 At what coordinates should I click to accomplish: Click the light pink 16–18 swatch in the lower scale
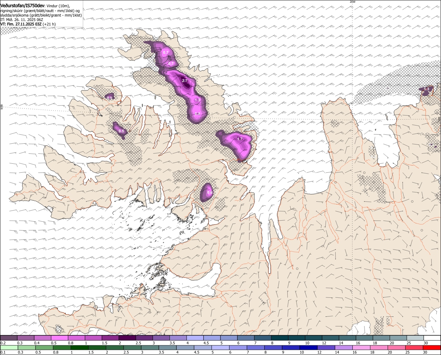[360, 348]
